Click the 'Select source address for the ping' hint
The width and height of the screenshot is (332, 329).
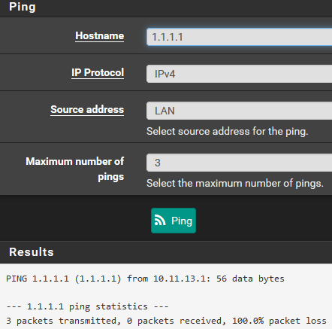tap(228, 132)
